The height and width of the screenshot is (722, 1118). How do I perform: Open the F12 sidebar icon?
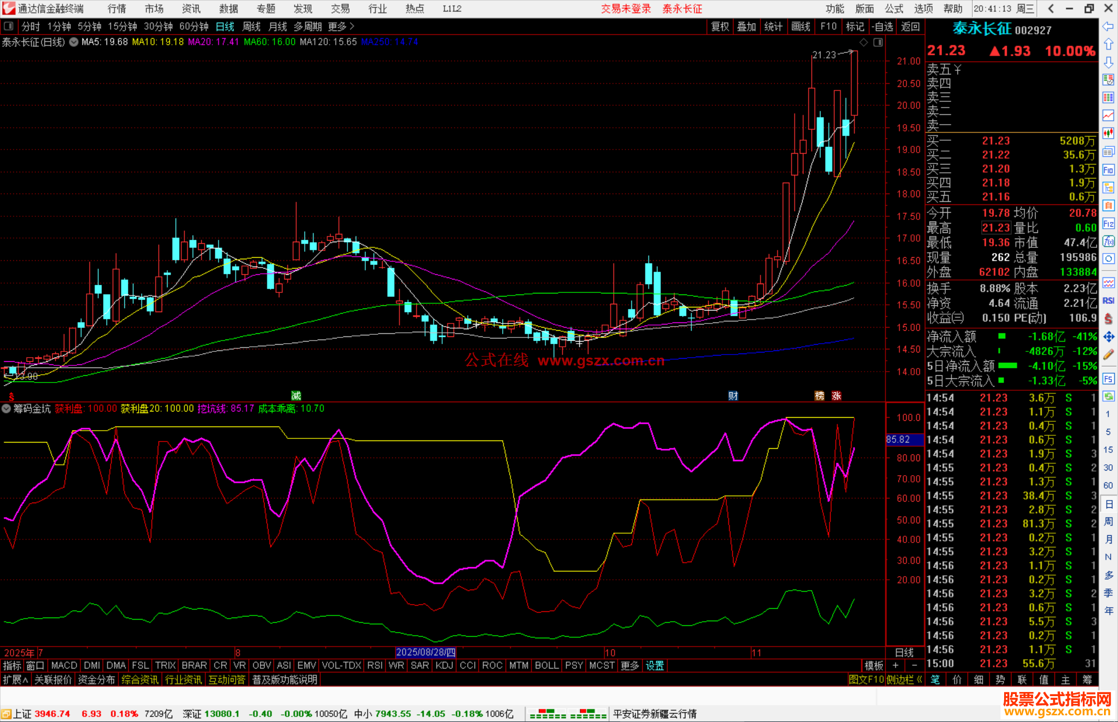tap(1108, 224)
